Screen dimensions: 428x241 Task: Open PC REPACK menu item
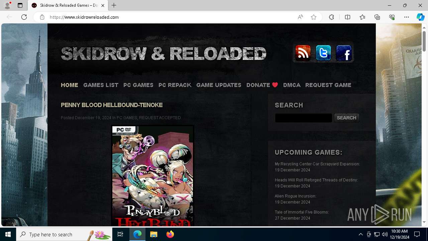coord(175,85)
